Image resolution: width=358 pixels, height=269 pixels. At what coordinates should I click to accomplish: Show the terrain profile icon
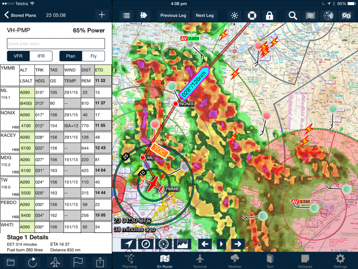(x=182, y=244)
